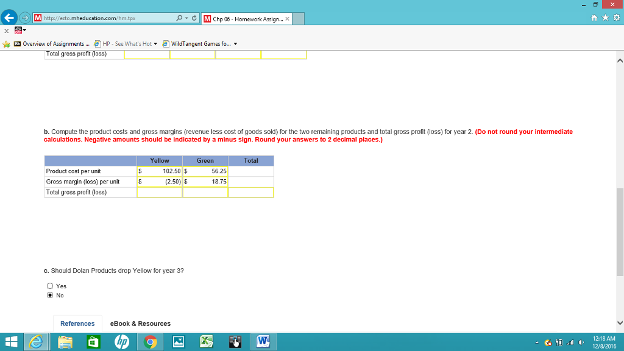Click the References link
Viewport: 624px width, 351px height.
[77, 324]
